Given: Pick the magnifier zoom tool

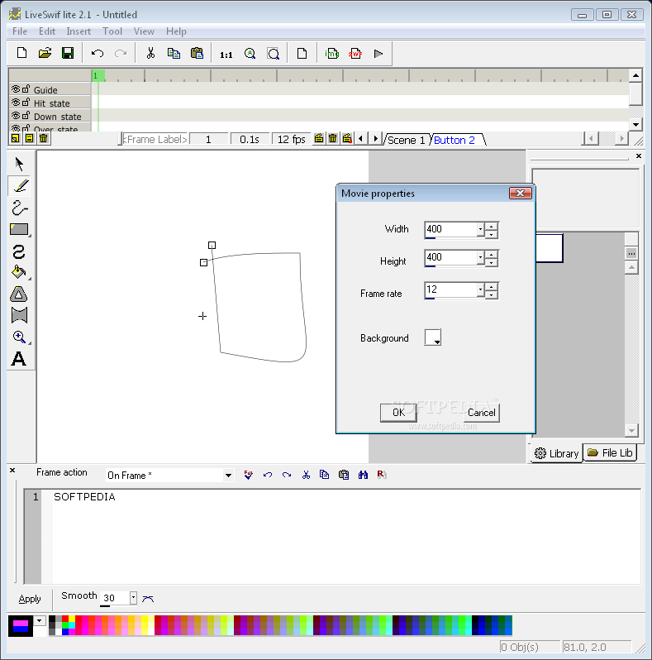Looking at the screenshot, I should point(19,337).
